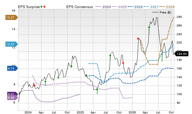The height and width of the screenshot is (114, 192).
Task: Click the EPS Consensus legend label
Action: (79, 7)
